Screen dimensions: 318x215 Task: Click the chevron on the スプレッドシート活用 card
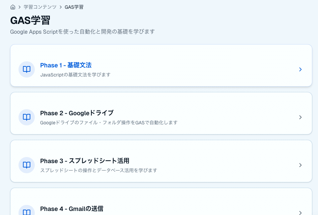[300, 165]
